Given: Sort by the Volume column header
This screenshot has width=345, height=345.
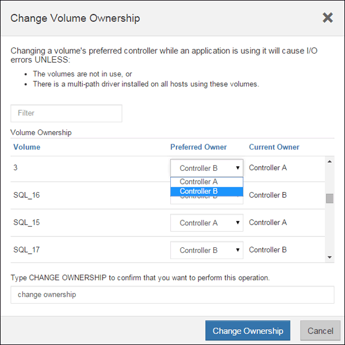Looking at the screenshot, I should pyautogui.click(x=27, y=147).
